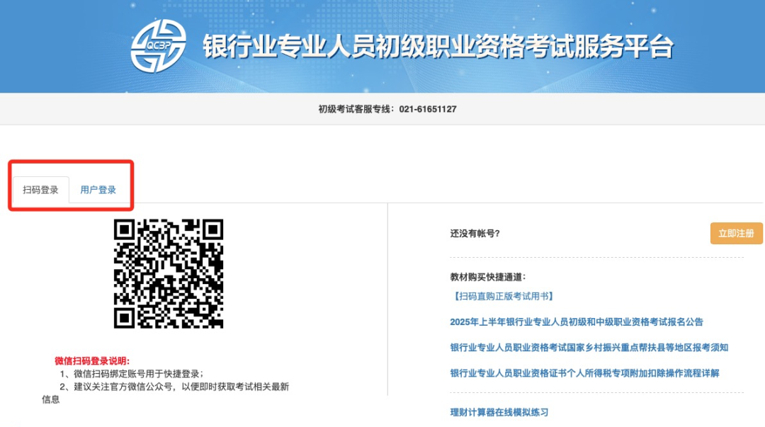Open the 2025年上半年 exam registration announcement
This screenshot has width=765, height=427.
pyautogui.click(x=576, y=321)
